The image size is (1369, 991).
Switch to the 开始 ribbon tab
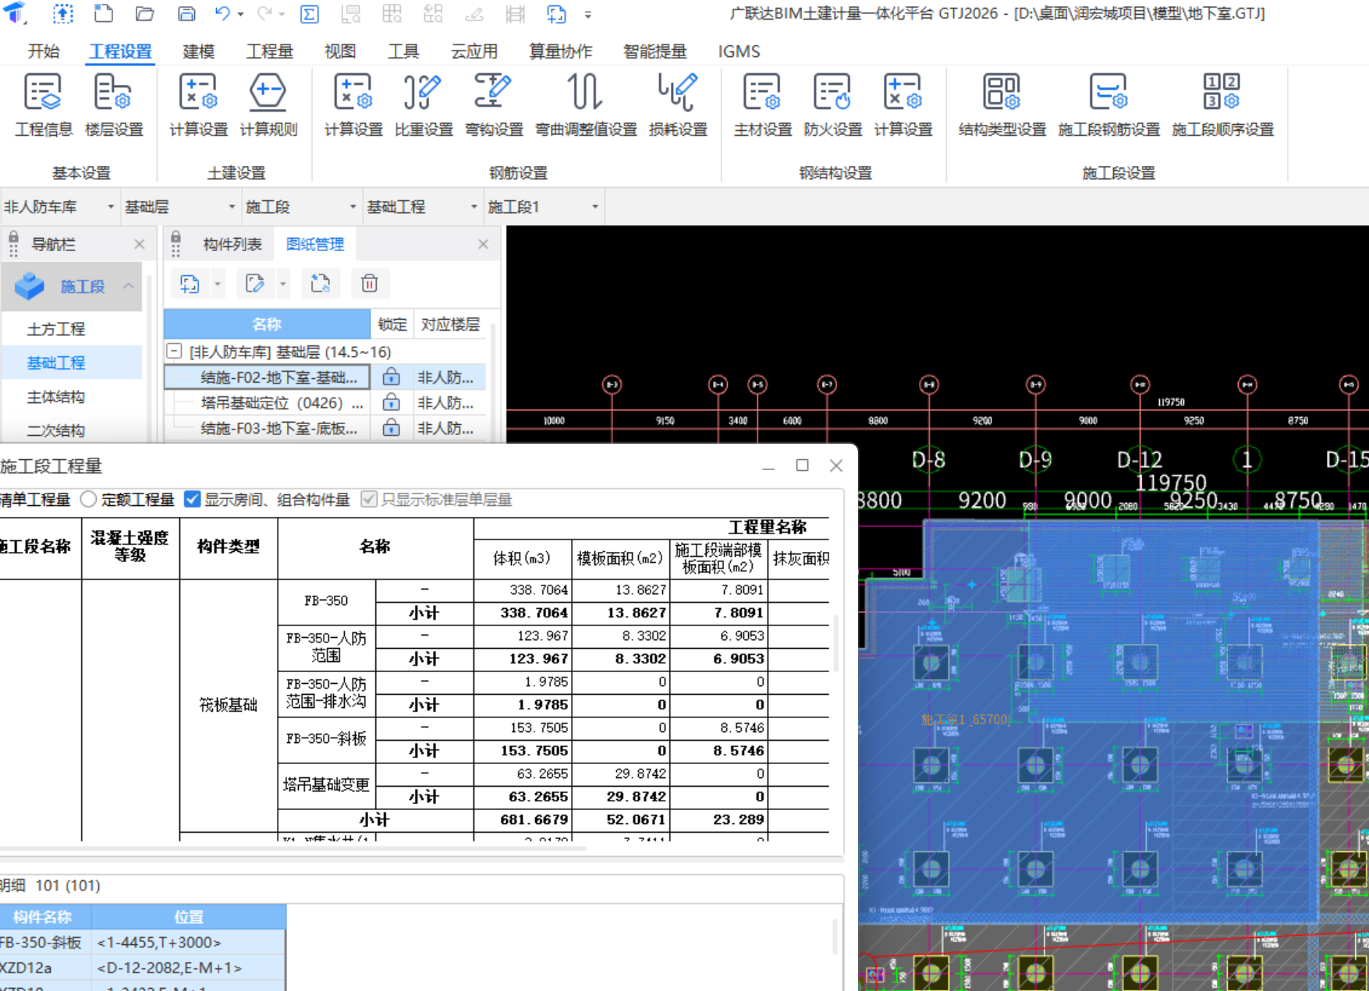point(43,51)
